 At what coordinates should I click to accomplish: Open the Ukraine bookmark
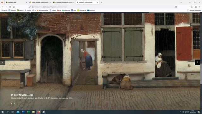point(28,10)
